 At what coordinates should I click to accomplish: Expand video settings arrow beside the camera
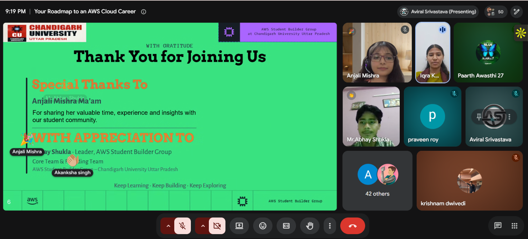203,226
